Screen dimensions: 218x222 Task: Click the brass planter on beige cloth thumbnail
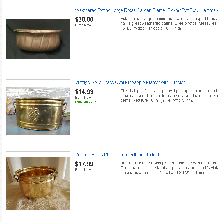pyautogui.click(x=38, y=183)
